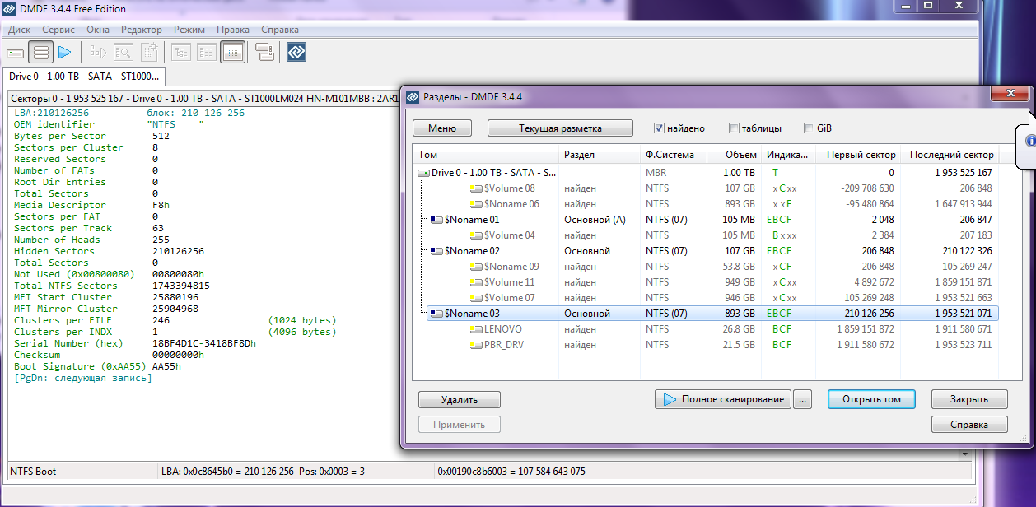Click the Справка button in the dialog

(969, 425)
